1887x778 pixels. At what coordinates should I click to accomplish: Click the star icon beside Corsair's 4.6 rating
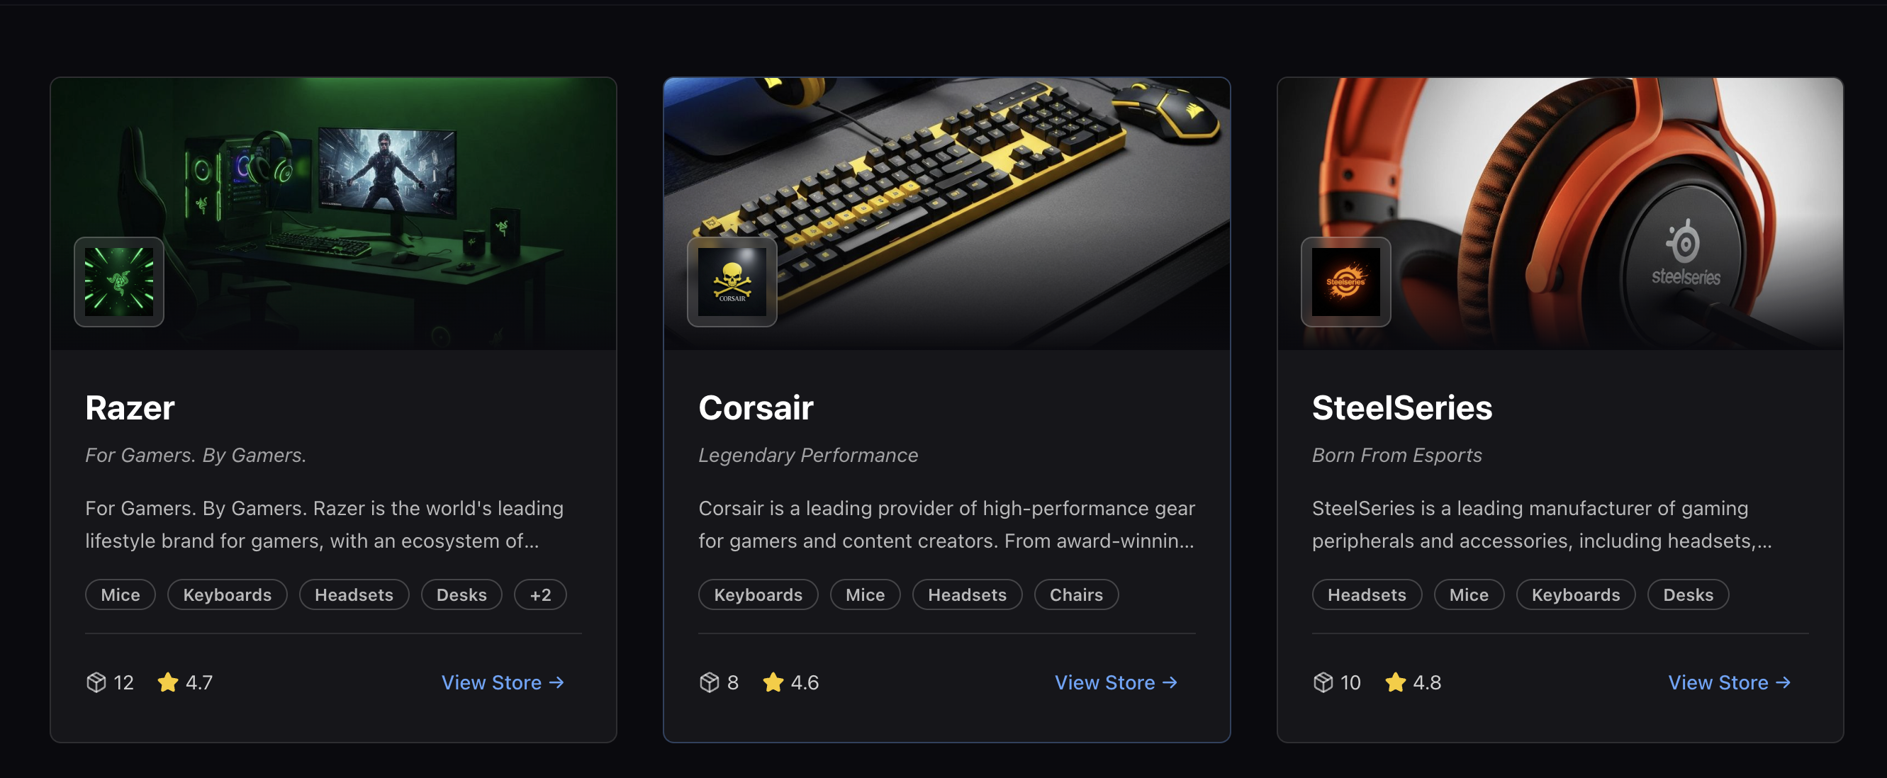click(x=773, y=682)
